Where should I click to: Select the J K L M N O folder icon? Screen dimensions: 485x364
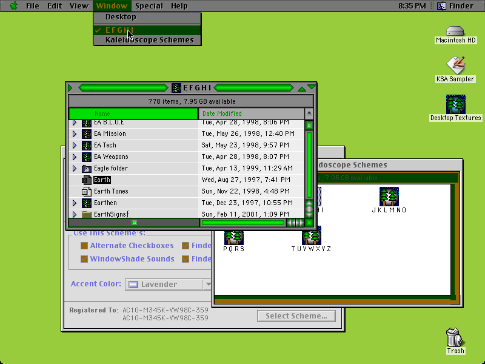tap(389, 197)
